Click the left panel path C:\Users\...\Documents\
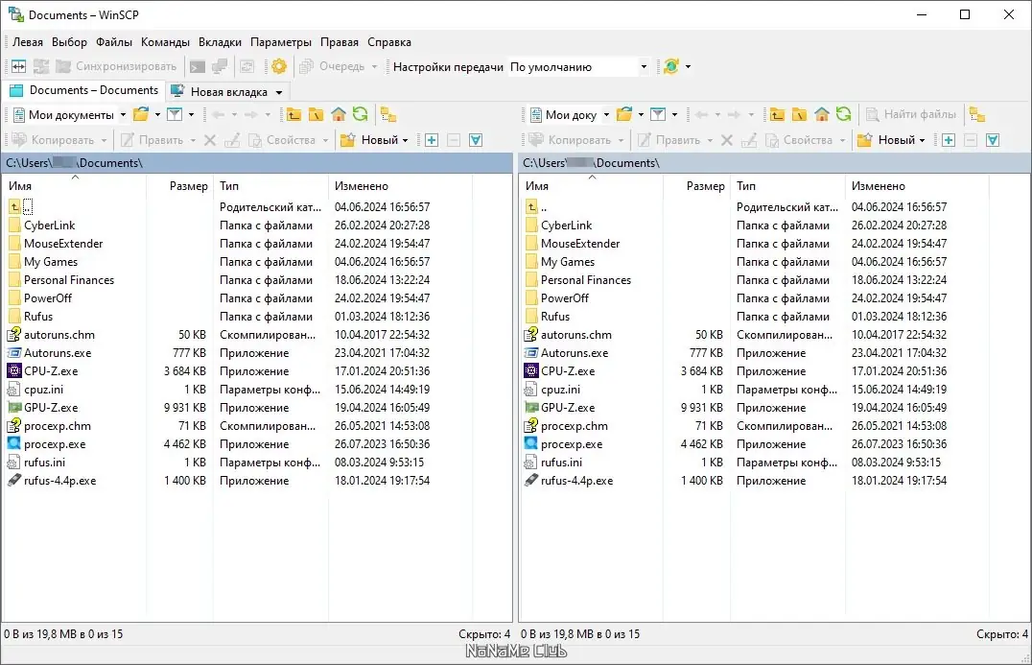 pyautogui.click(x=75, y=162)
